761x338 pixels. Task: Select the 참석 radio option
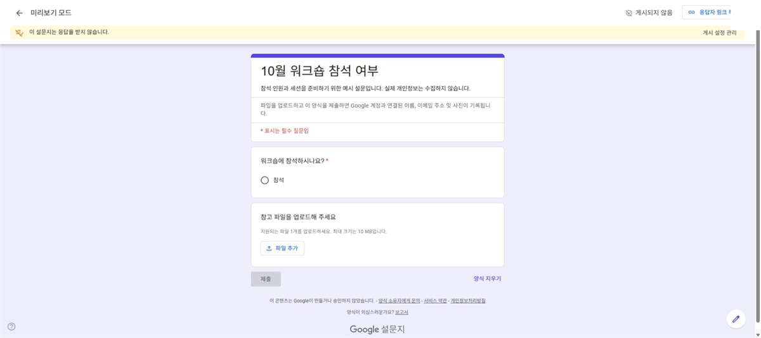(265, 180)
